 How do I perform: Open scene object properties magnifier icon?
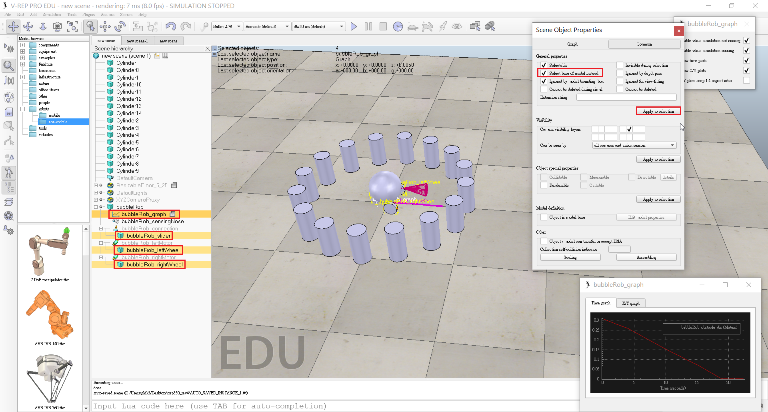tap(9, 65)
